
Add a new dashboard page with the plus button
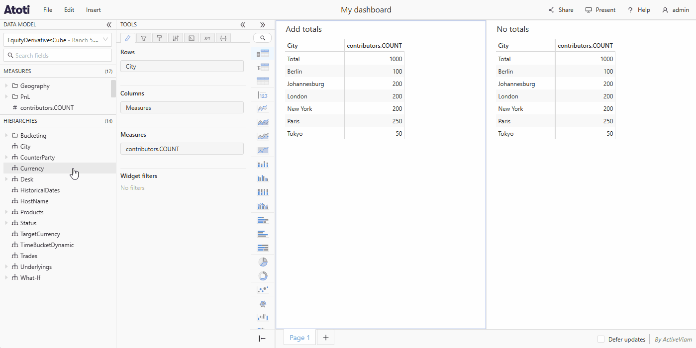(325, 337)
